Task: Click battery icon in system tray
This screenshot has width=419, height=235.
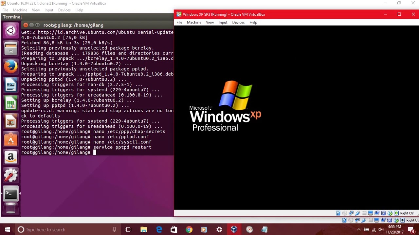Action: click(x=366, y=229)
